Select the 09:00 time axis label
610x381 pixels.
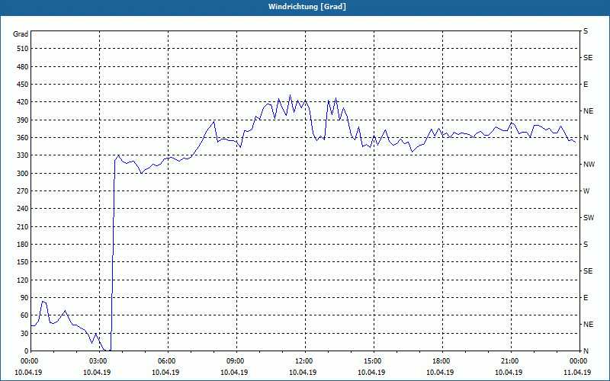coord(235,361)
